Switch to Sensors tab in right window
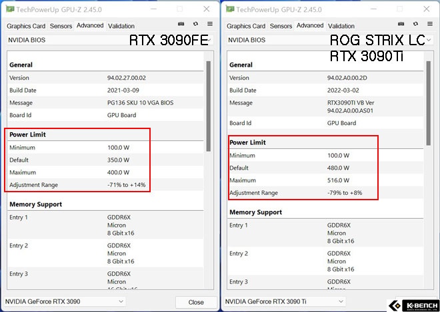440x312 pixels. pyautogui.click(x=281, y=26)
